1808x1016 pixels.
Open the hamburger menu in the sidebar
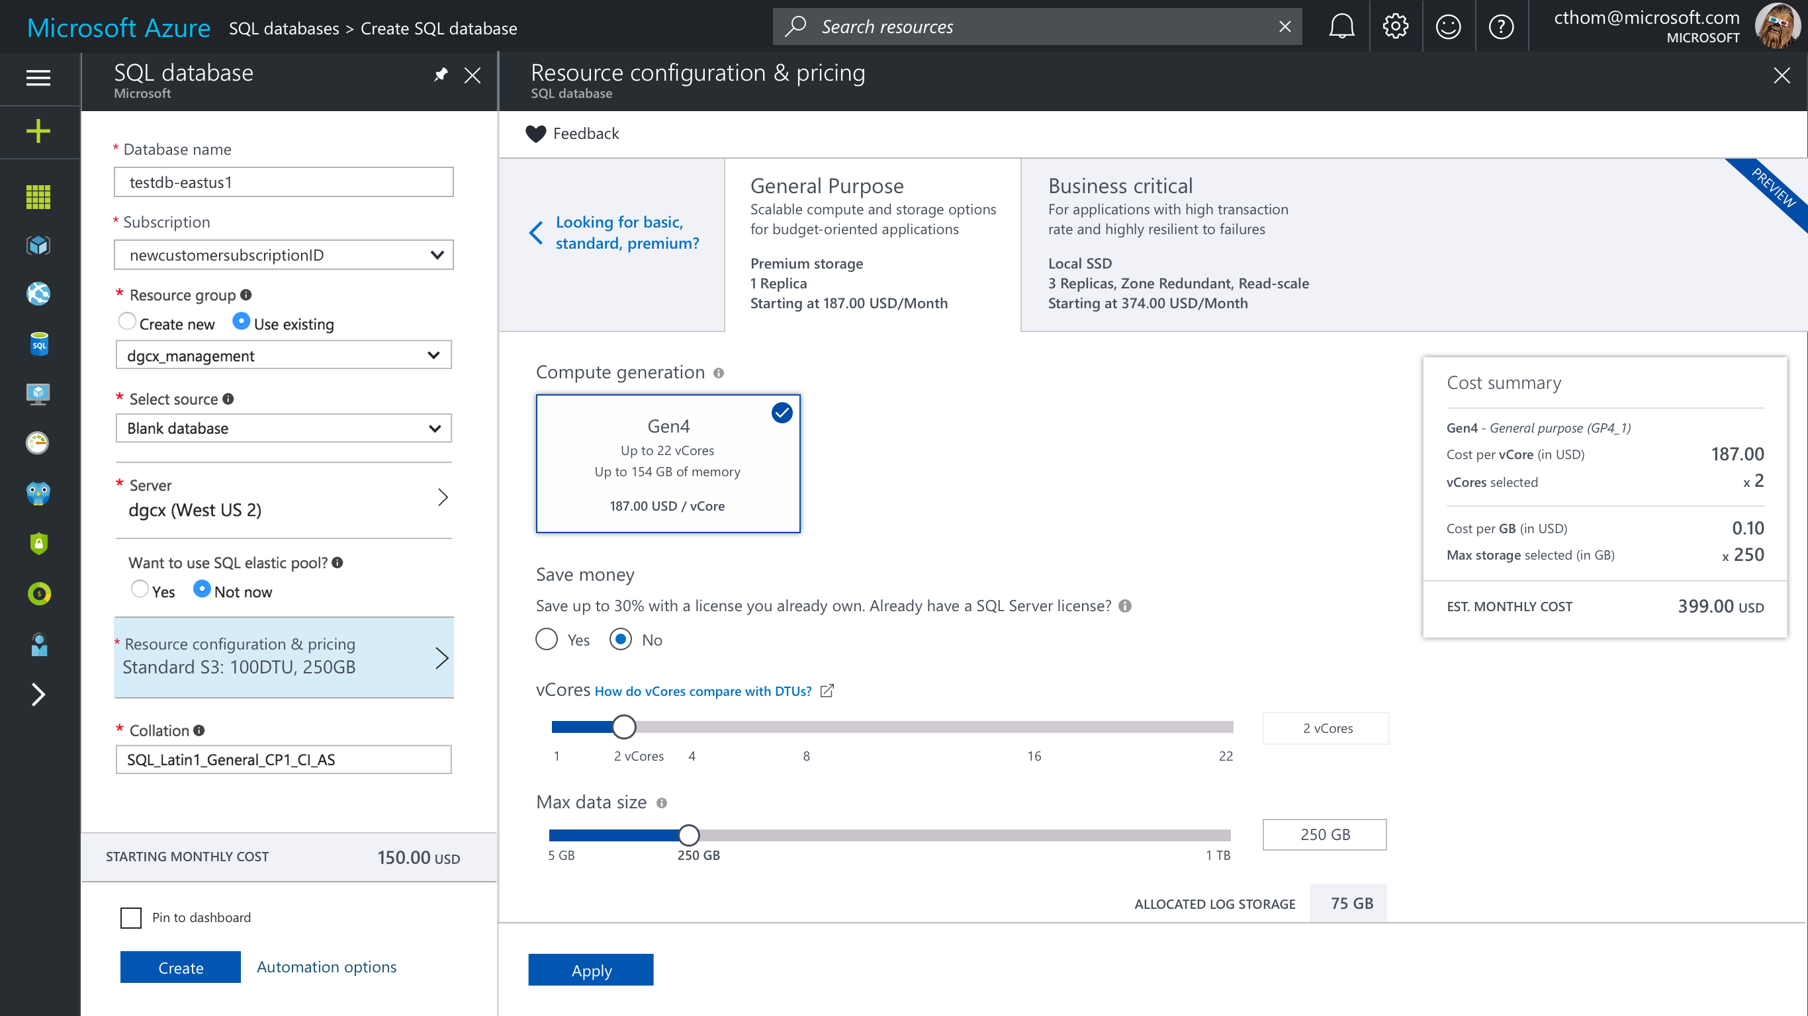(x=38, y=77)
